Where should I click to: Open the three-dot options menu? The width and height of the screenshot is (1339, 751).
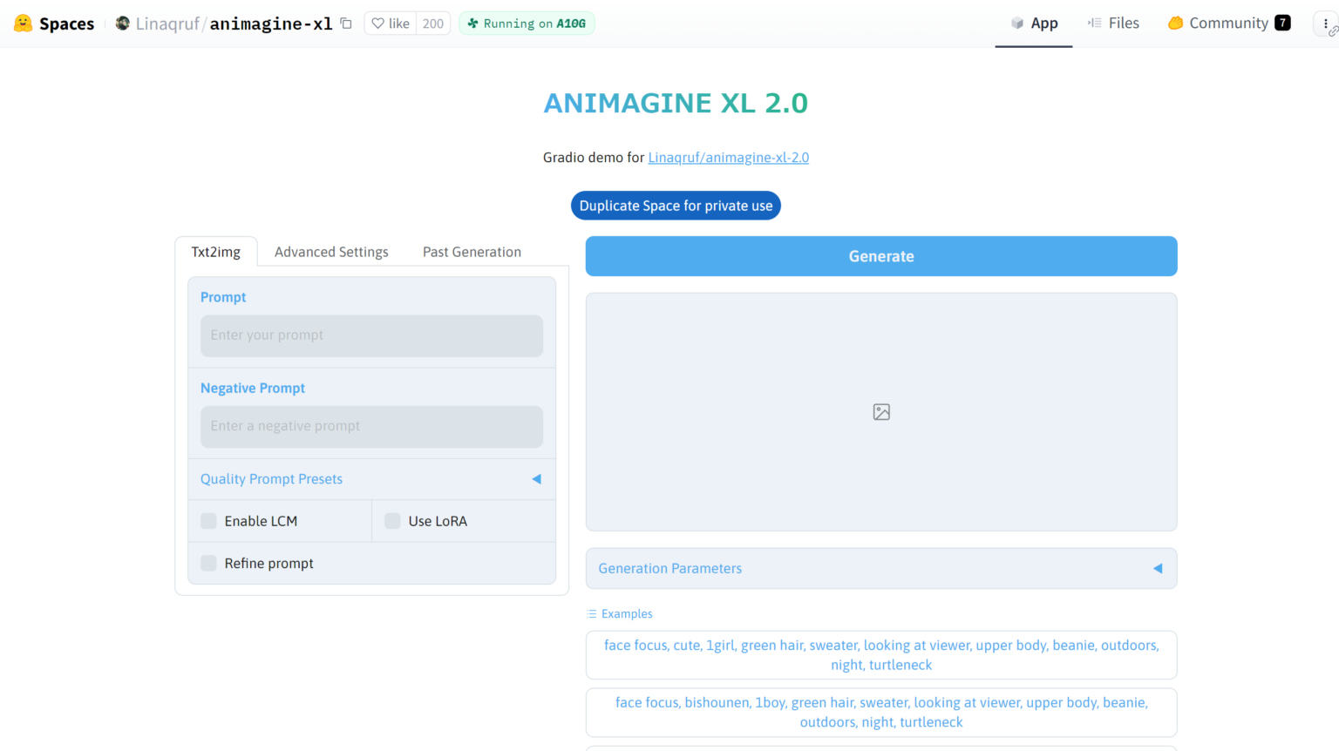click(x=1324, y=24)
